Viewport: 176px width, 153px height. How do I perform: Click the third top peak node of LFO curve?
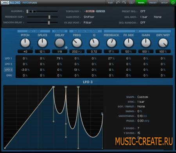tap(78, 87)
